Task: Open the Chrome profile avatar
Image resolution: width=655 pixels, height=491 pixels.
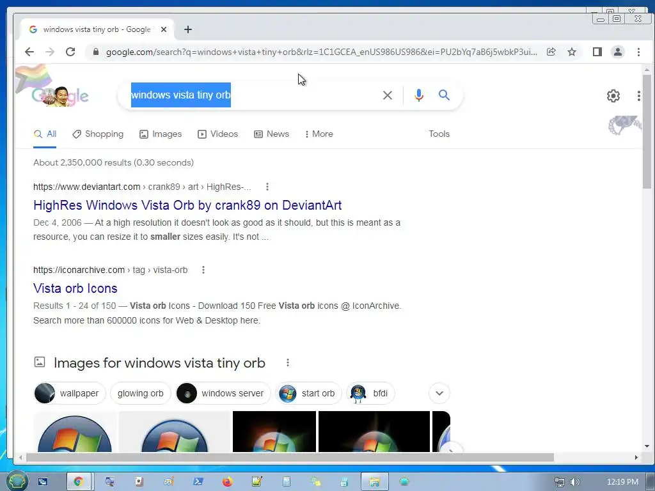Action: 618,52
